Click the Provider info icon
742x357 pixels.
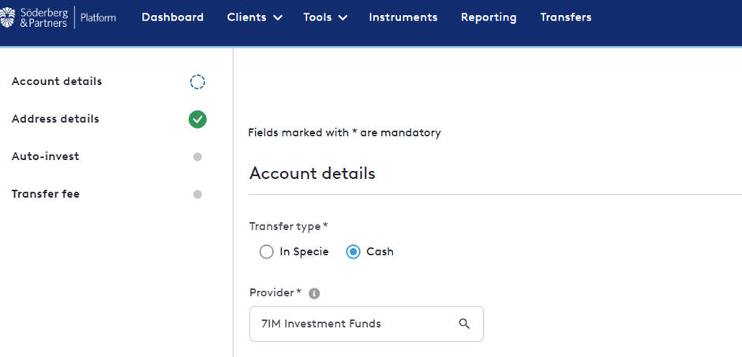click(314, 294)
